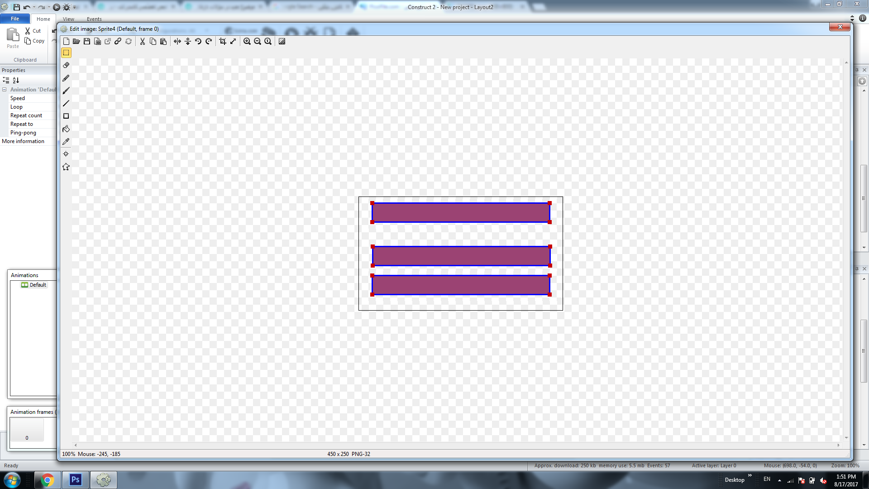This screenshot has height=489, width=869.
Task: Select the Default animation in Animations list
Action: coord(34,285)
